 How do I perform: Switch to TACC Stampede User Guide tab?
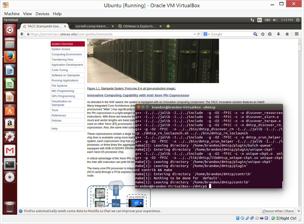coord(45,26)
